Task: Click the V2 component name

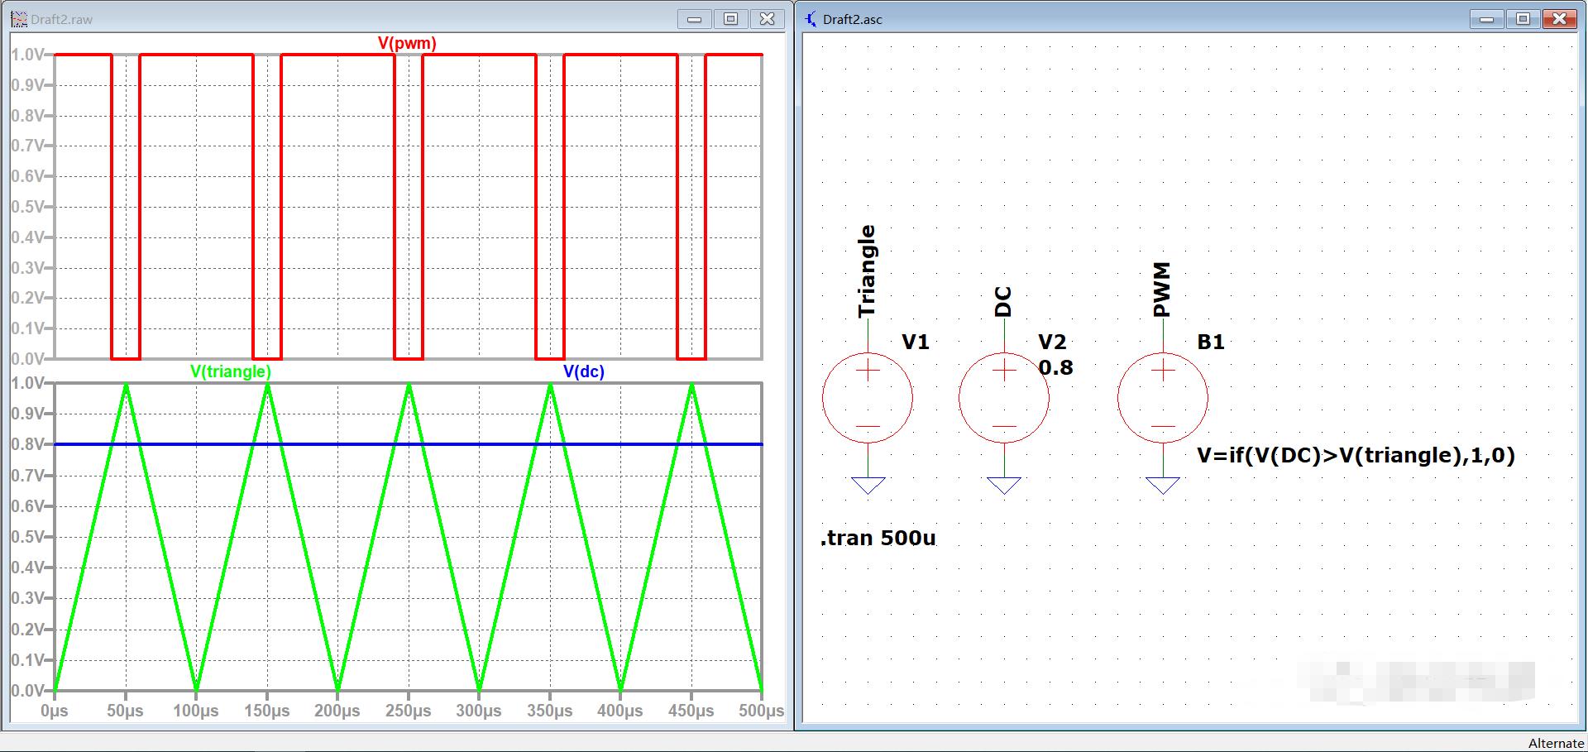Action: [1052, 342]
